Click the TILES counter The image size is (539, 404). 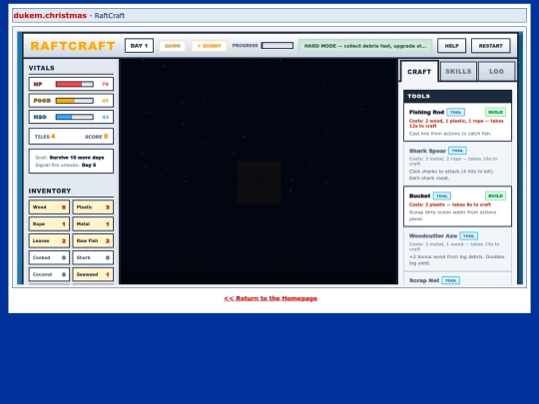point(45,137)
